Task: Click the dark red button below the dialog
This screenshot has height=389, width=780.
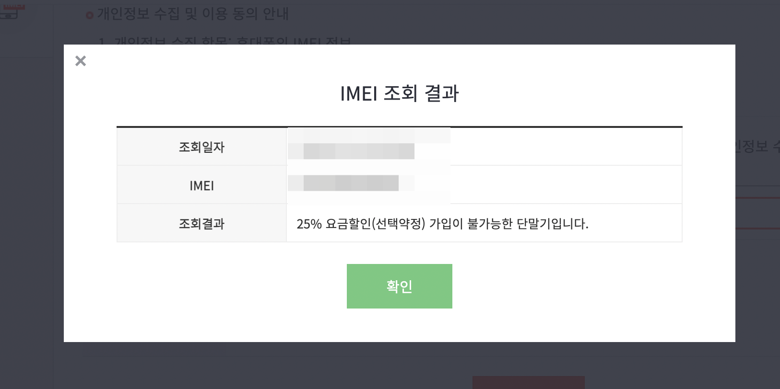Action: (528, 382)
